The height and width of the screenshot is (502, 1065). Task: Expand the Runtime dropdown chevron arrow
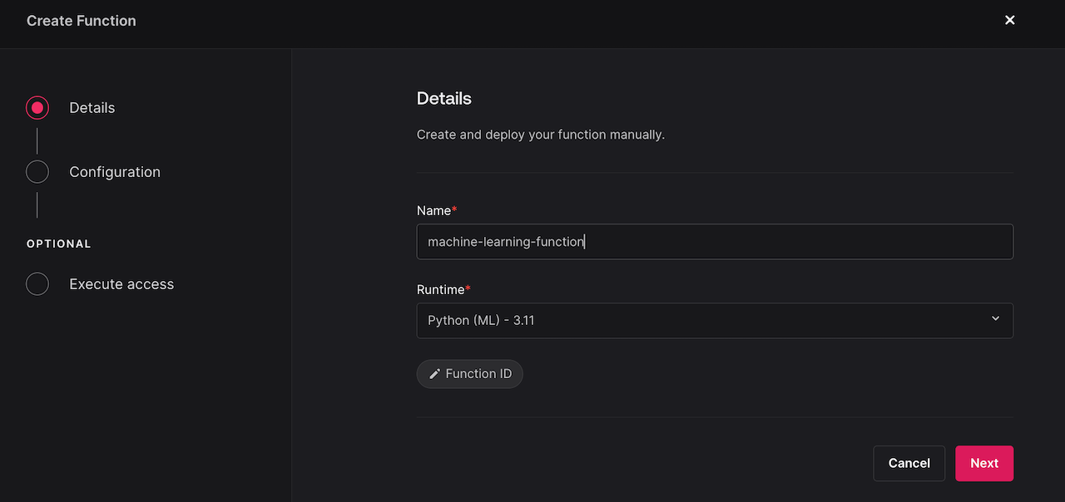[995, 319]
